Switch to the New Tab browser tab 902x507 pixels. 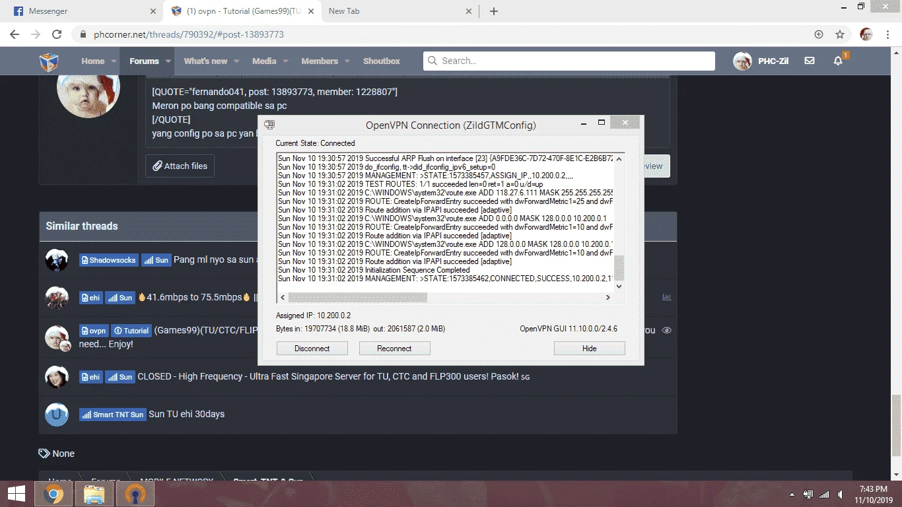(x=401, y=11)
